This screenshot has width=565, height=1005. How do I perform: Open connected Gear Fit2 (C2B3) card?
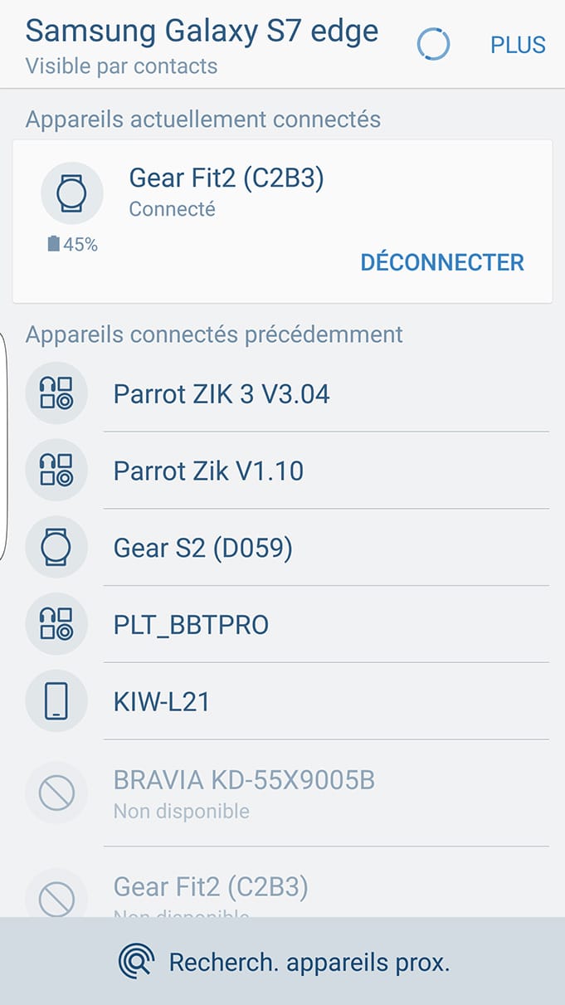pyautogui.click(x=226, y=178)
